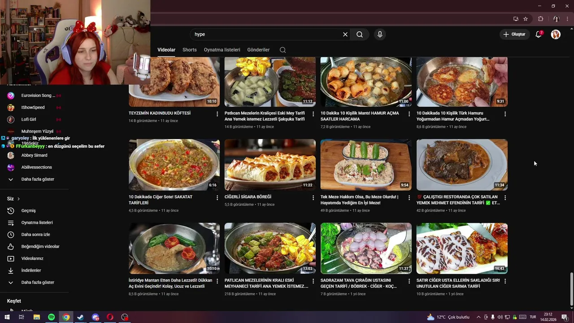Click the magnifier search button in the search bar
This screenshot has height=323, width=574.
pos(360,34)
